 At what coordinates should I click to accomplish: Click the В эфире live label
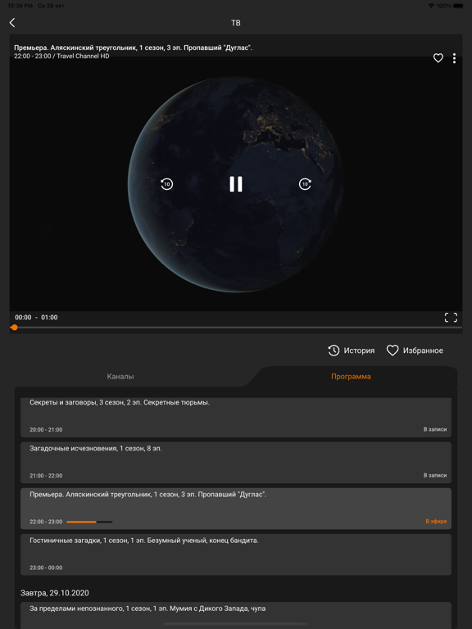pyautogui.click(x=436, y=522)
